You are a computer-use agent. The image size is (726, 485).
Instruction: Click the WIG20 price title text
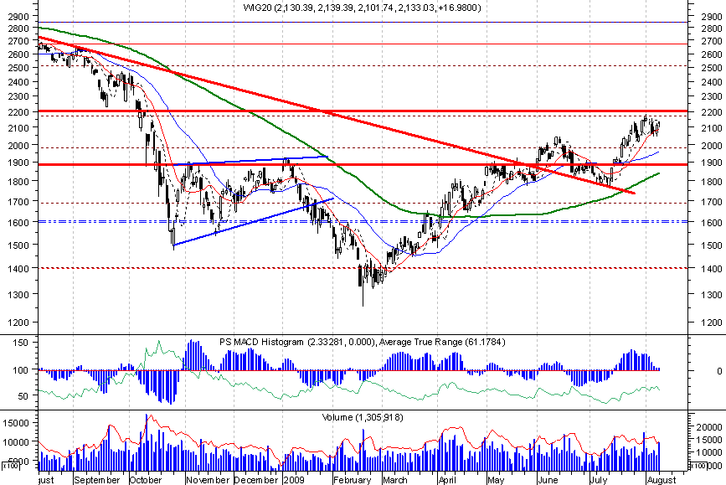point(362,8)
